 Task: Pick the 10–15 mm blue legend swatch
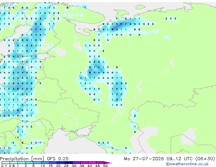click(45, 163)
